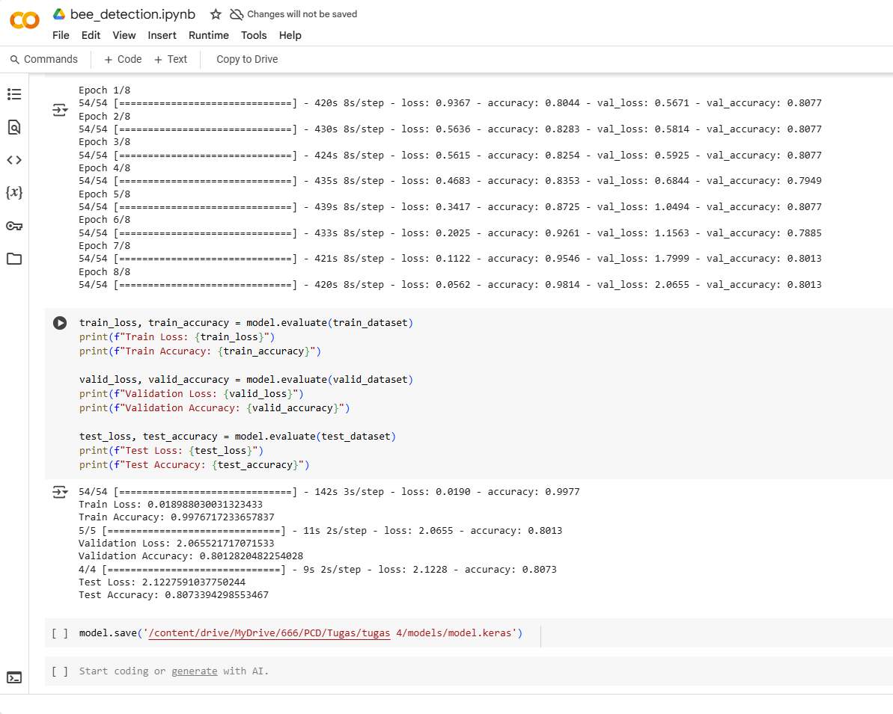The height and width of the screenshot is (714, 893).
Task: Open the Runtime menu
Action: click(208, 35)
